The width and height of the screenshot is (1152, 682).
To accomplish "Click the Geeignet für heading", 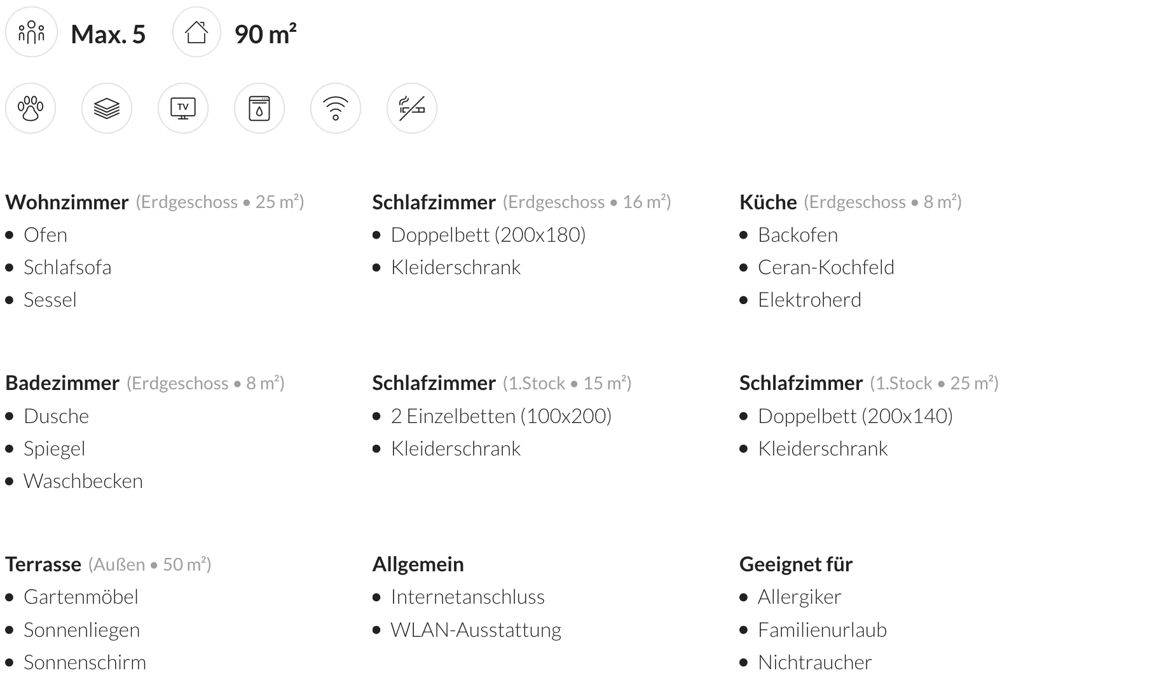I will coord(795,564).
